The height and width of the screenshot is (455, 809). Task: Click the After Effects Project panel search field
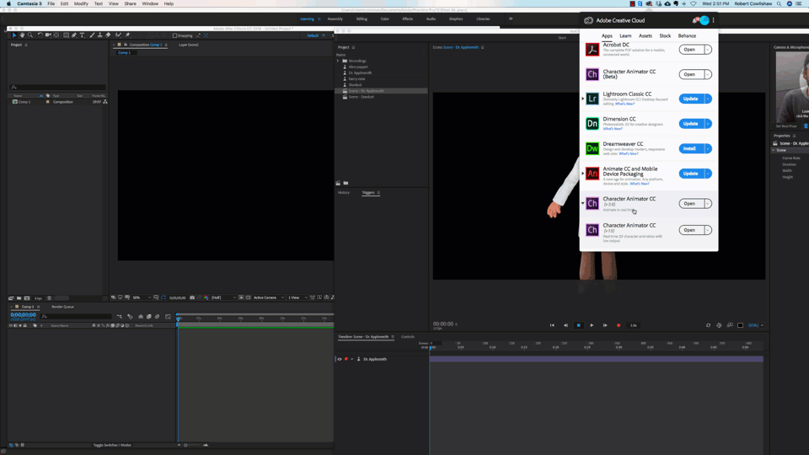pos(58,87)
